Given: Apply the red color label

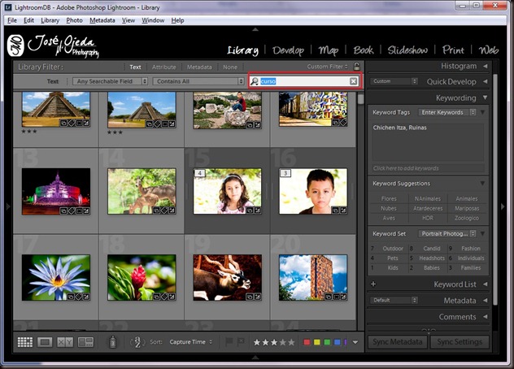Looking at the screenshot, I should (307, 342).
